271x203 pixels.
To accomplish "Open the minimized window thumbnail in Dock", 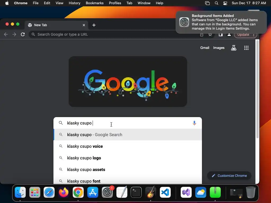I will pyautogui.click(x=236, y=193).
